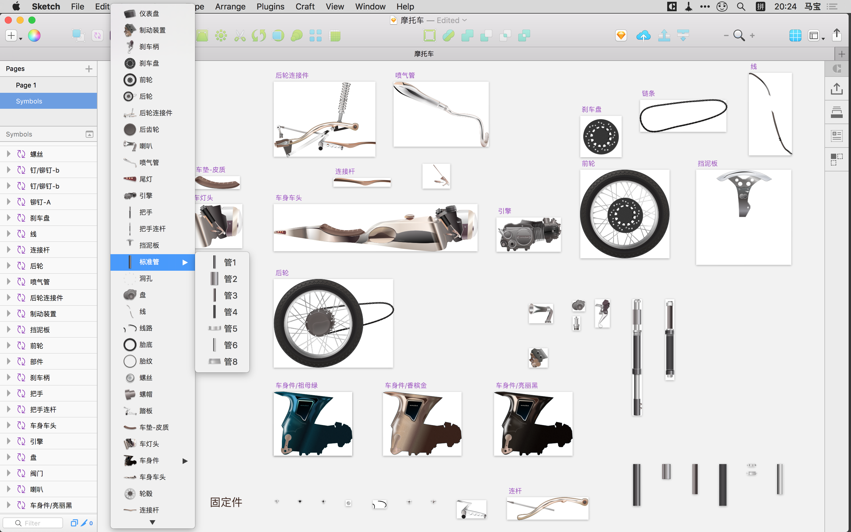Click the Send Backward arrange icon
Screen dimensions: 851x532
pyautogui.click(x=683, y=35)
